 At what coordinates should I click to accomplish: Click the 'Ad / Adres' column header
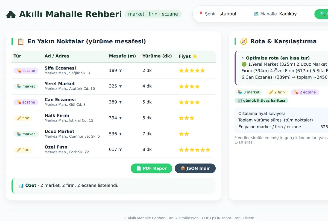click(57, 56)
